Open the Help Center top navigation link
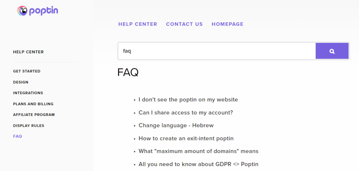Image resolution: width=359 pixels, height=171 pixels. (137, 24)
